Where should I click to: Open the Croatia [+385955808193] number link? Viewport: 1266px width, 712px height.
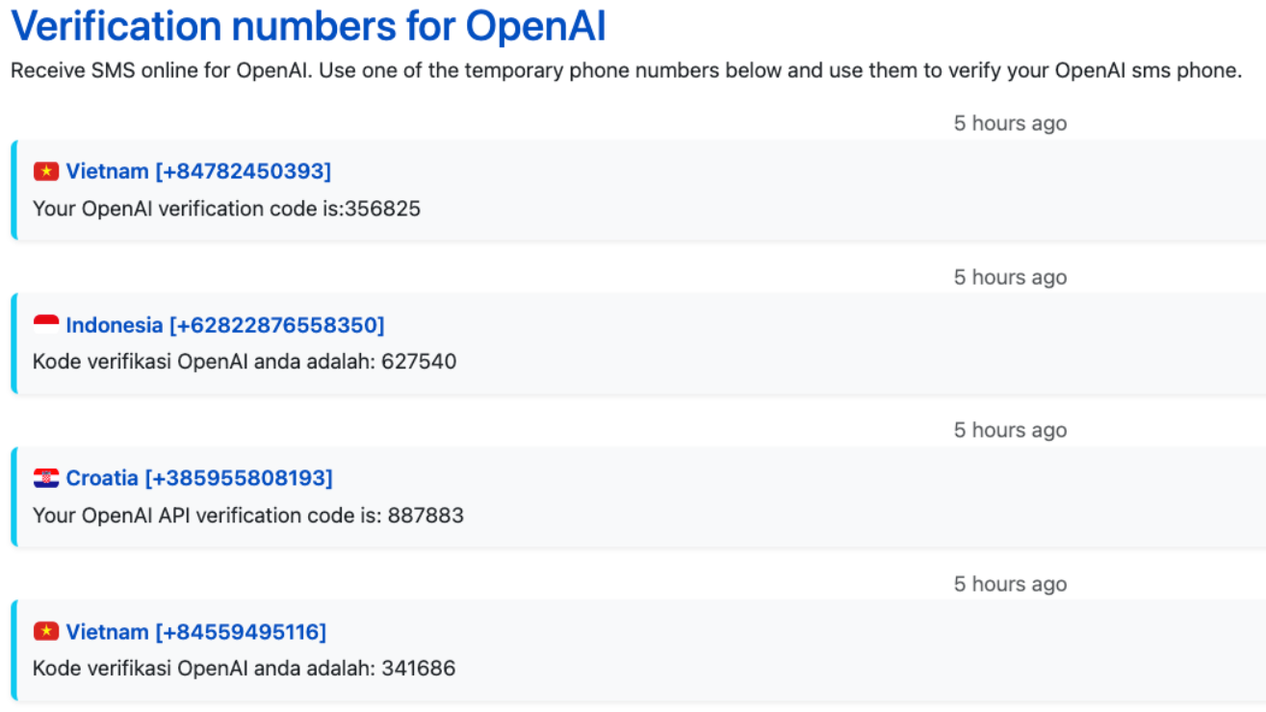199,478
